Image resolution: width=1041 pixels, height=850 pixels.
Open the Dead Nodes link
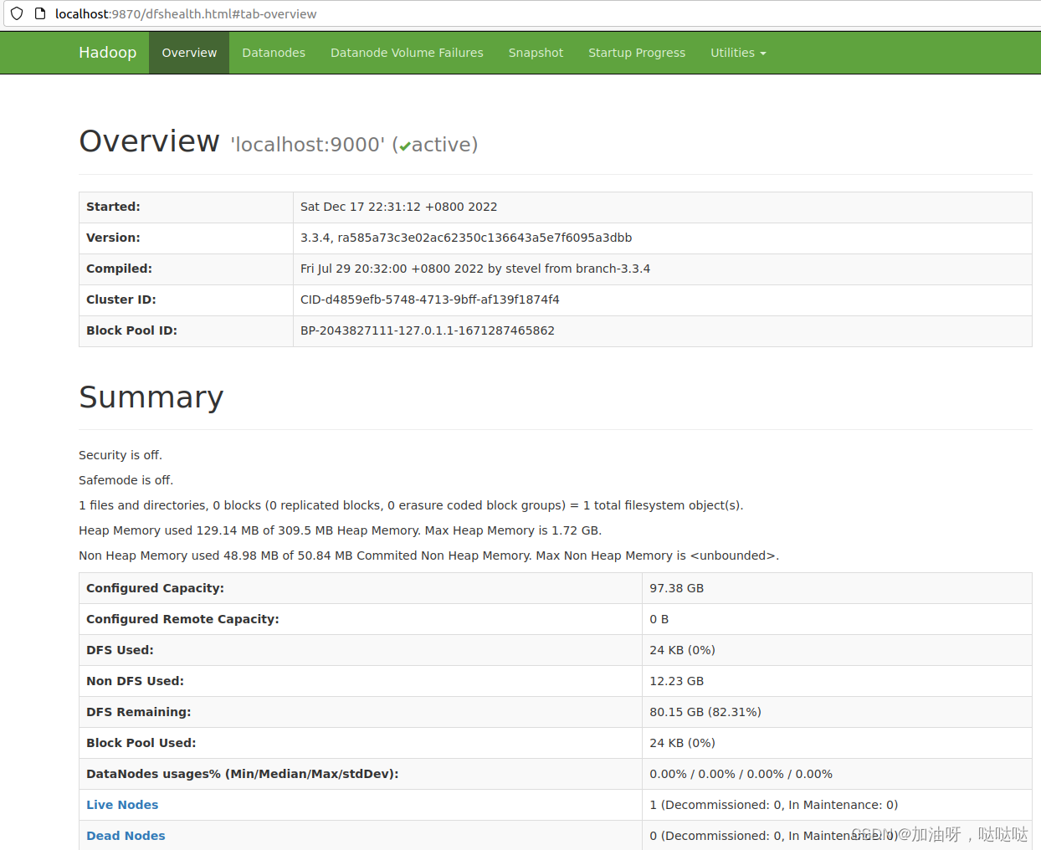126,836
